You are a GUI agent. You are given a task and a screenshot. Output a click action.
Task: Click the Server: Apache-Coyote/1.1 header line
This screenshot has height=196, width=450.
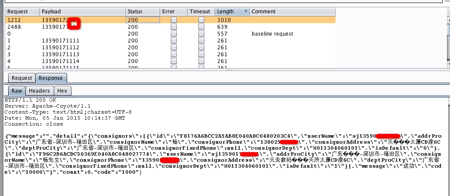[47, 106]
